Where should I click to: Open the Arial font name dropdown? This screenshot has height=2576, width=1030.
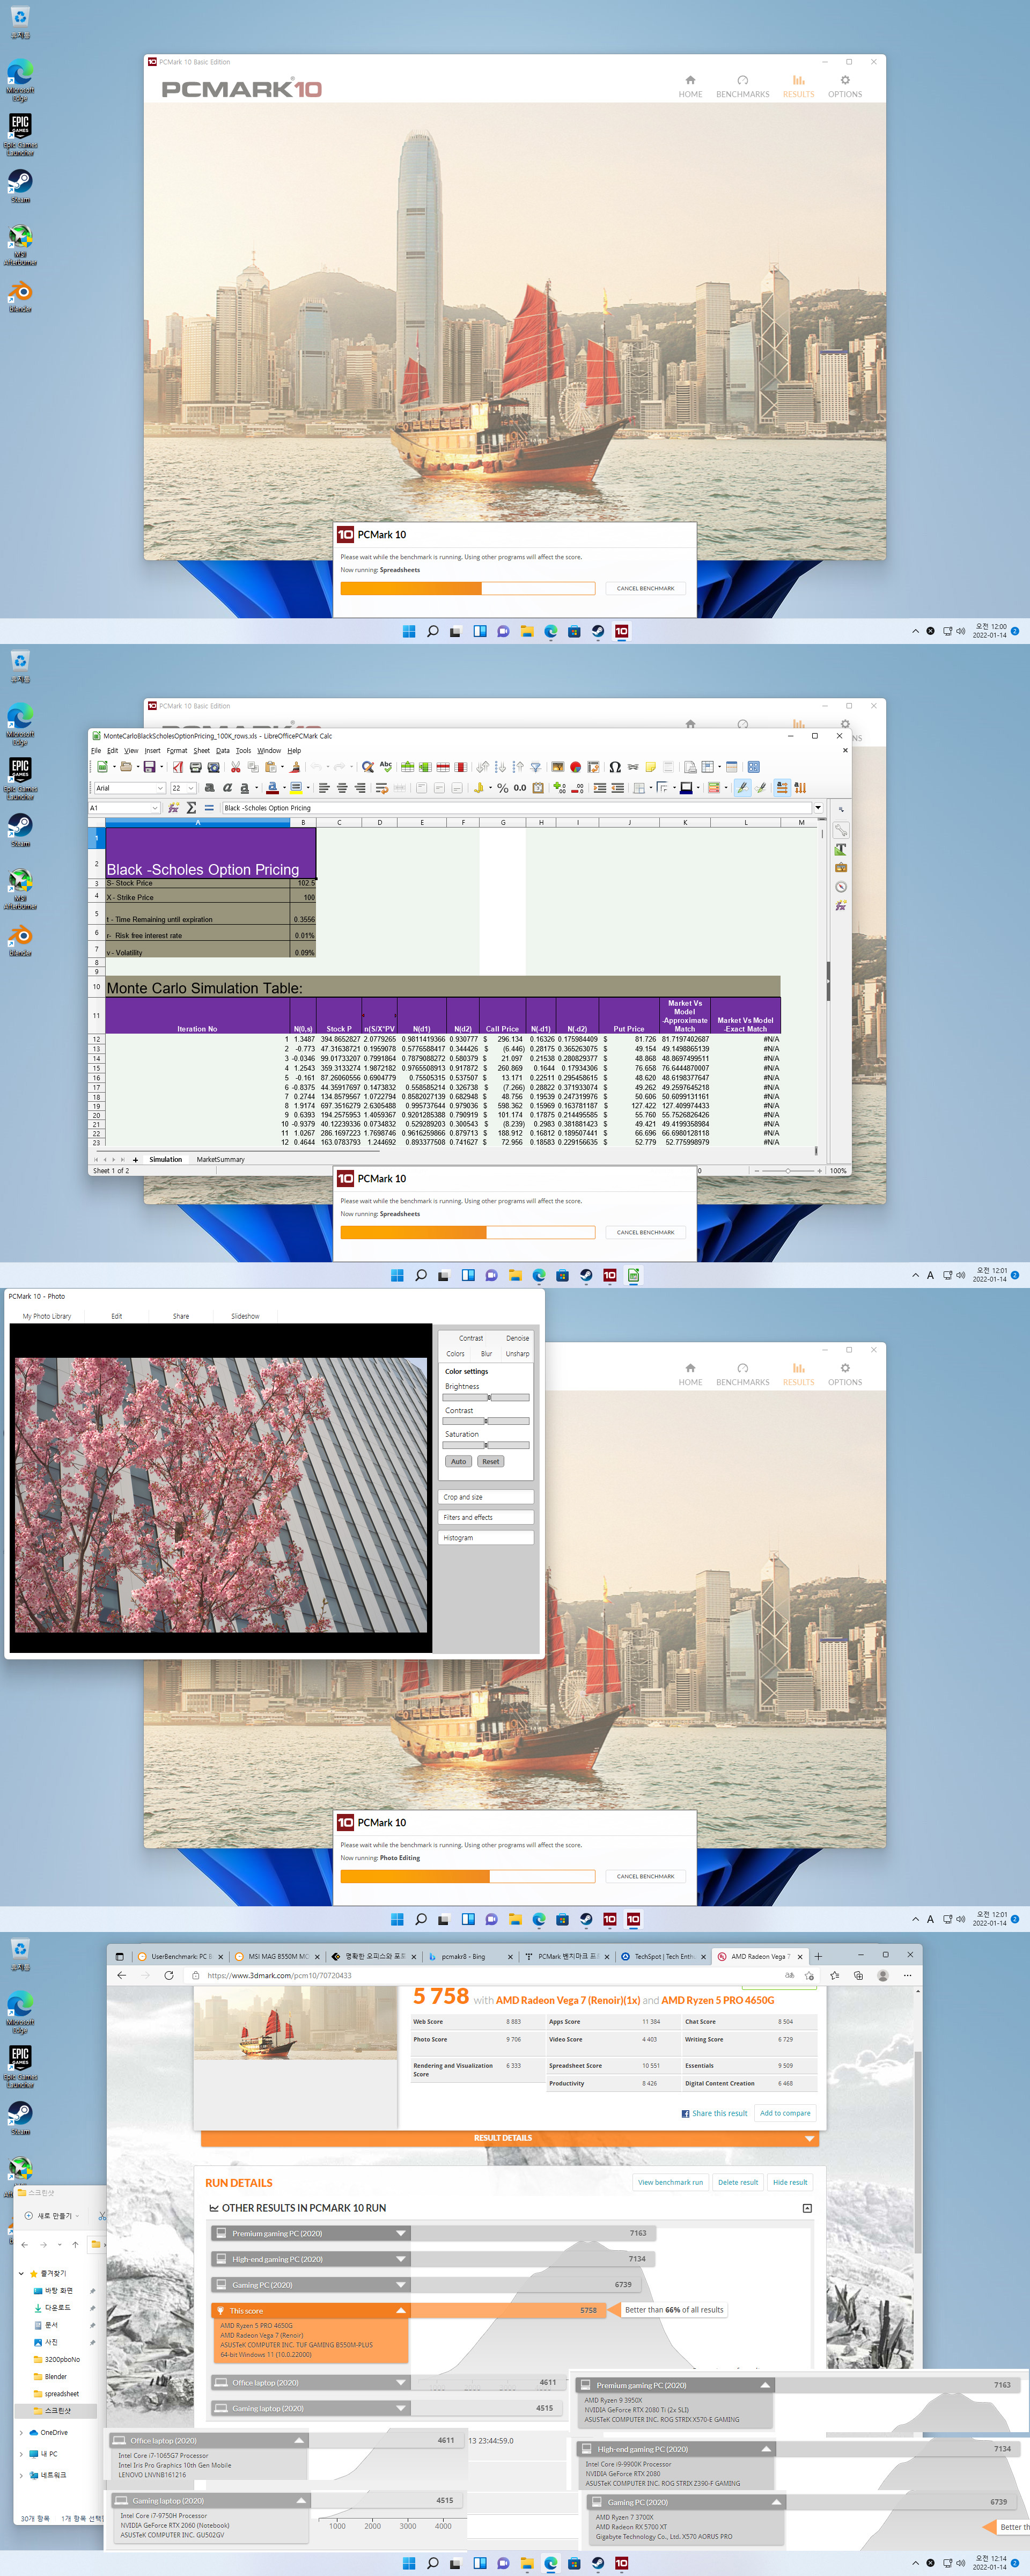click(x=160, y=788)
